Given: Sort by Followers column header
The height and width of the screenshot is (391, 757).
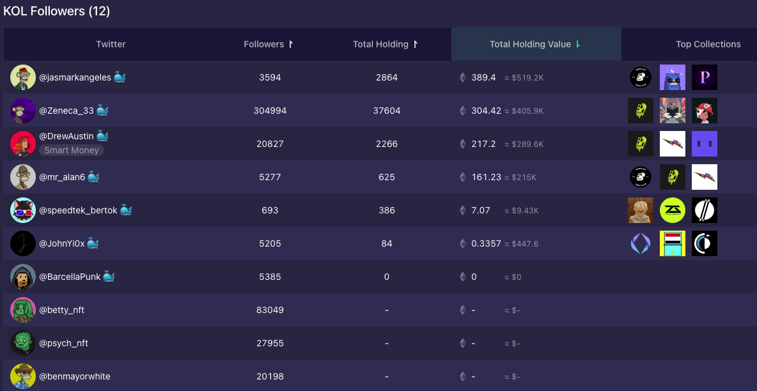Looking at the screenshot, I should pos(269,44).
